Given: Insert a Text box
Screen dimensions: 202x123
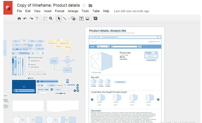Looking at the screenshot, I should coord(81,18).
